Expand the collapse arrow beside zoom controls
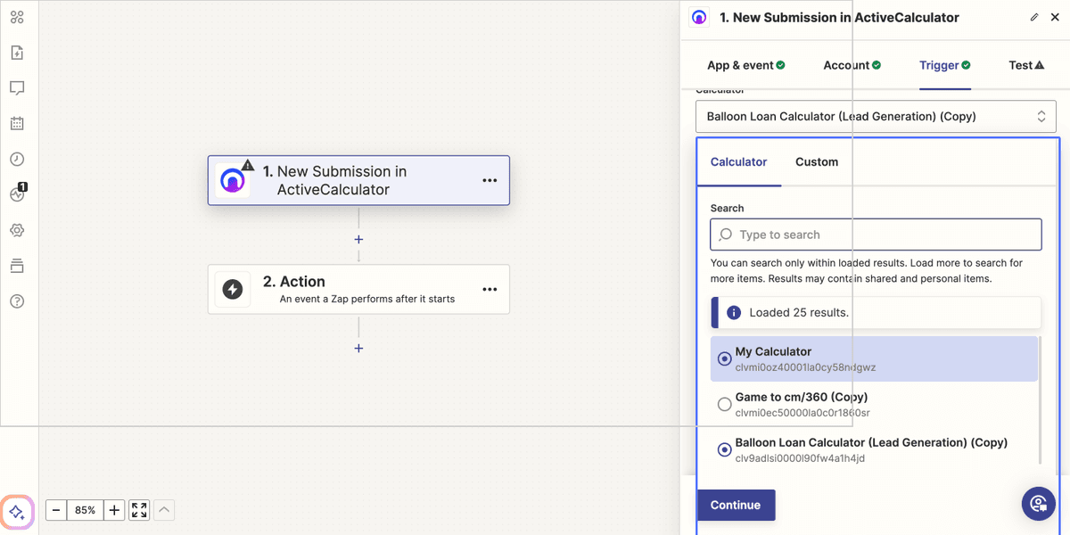The width and height of the screenshot is (1070, 535). tap(164, 510)
